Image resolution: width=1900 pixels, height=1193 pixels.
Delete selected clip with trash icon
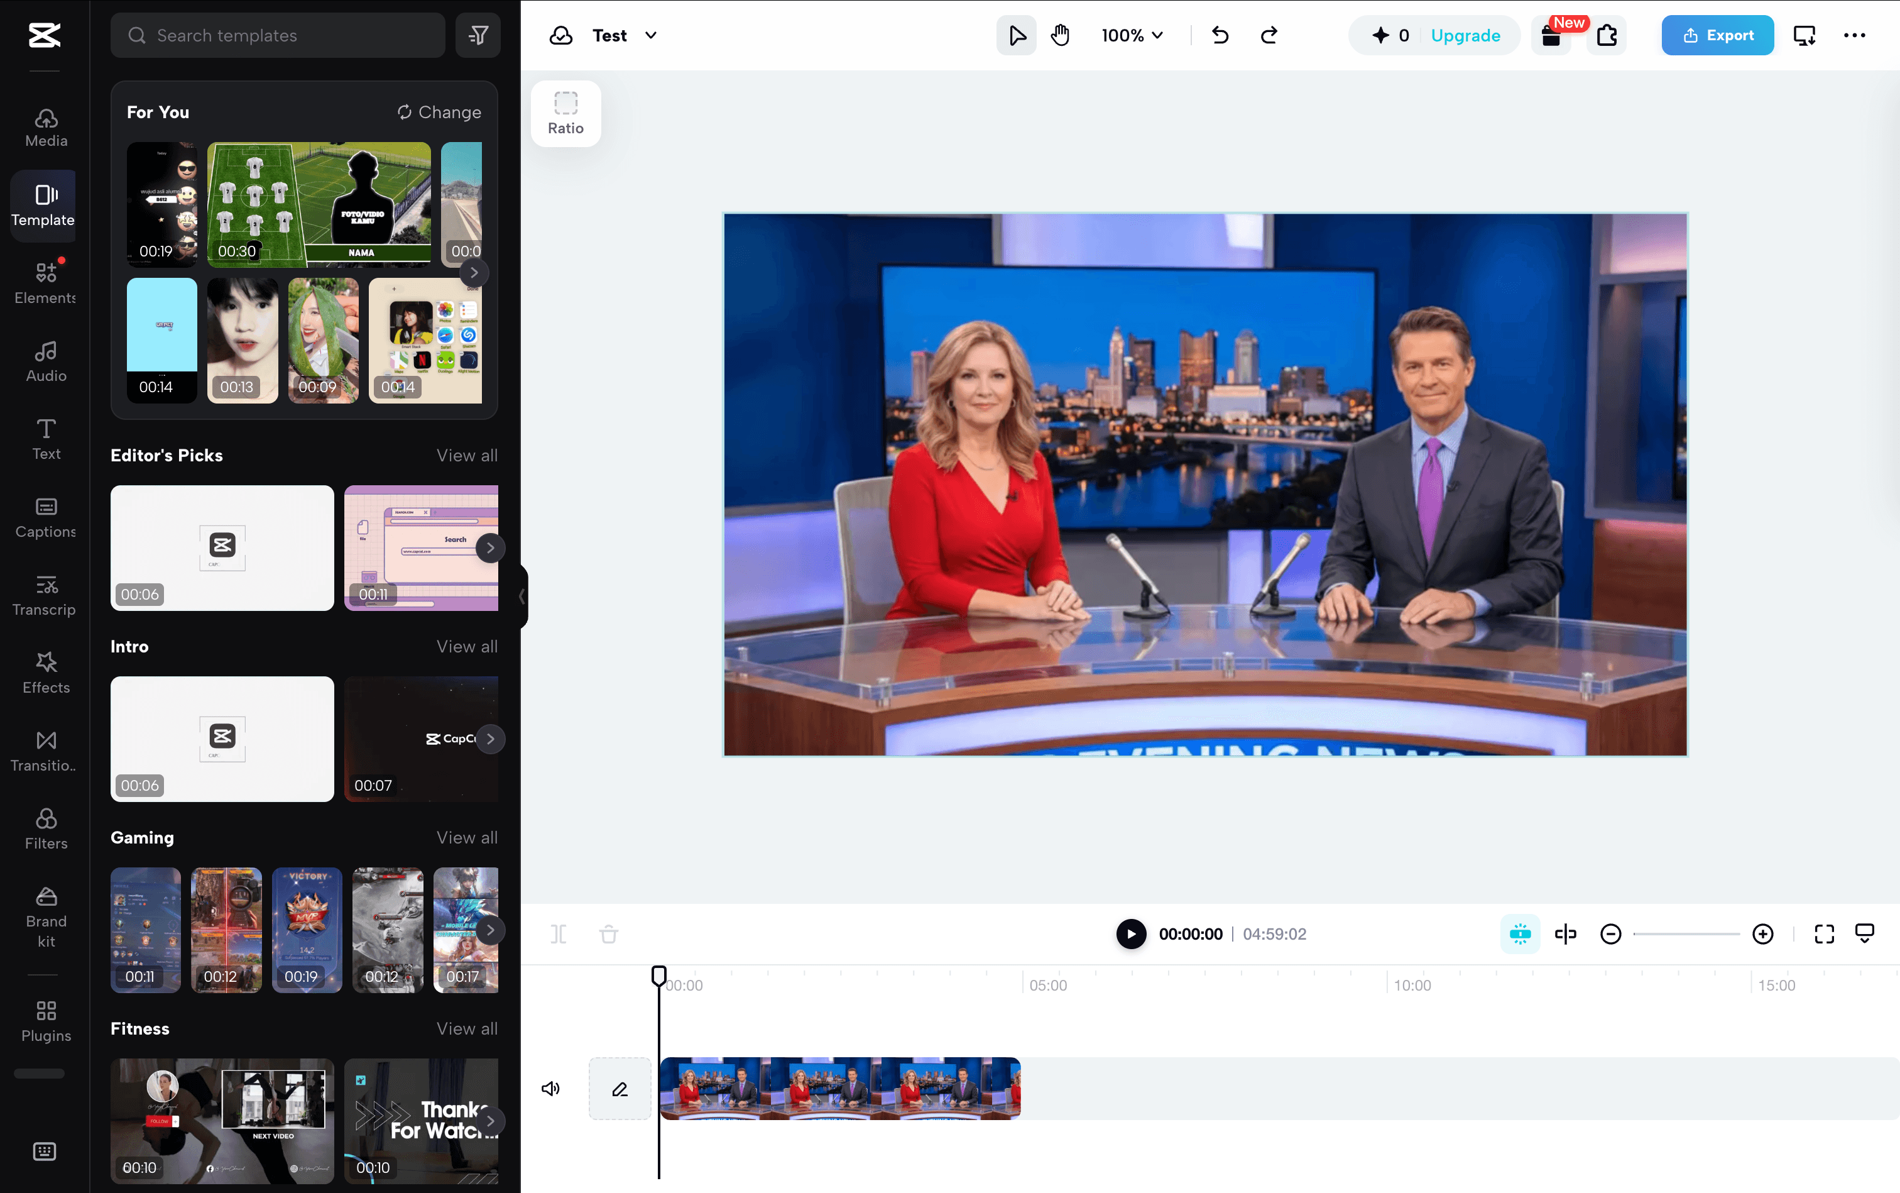[608, 934]
